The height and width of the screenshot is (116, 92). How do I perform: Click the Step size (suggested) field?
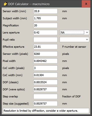click(46, 103)
